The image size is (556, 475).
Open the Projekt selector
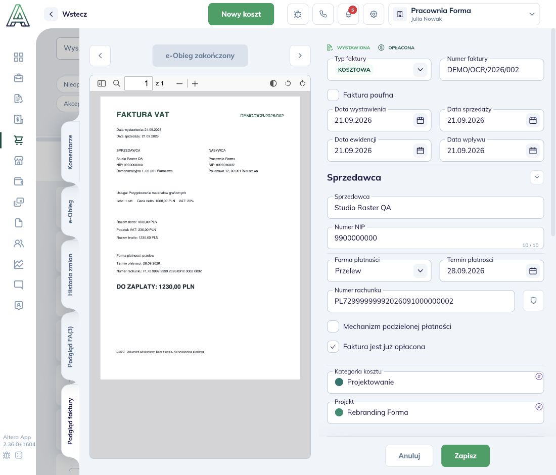[435, 413]
